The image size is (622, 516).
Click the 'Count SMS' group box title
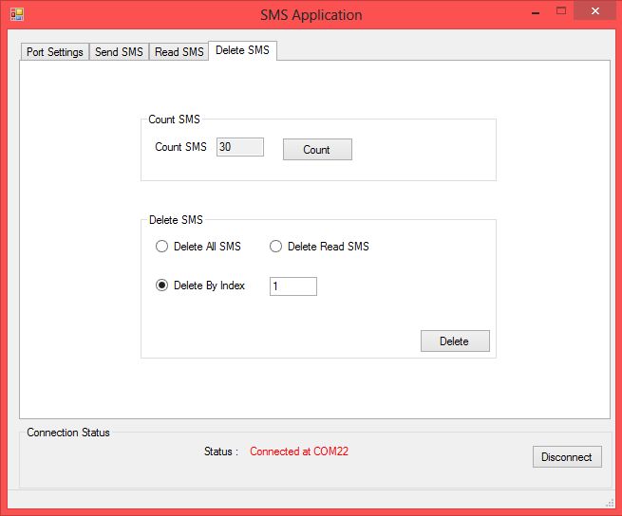[174, 120]
